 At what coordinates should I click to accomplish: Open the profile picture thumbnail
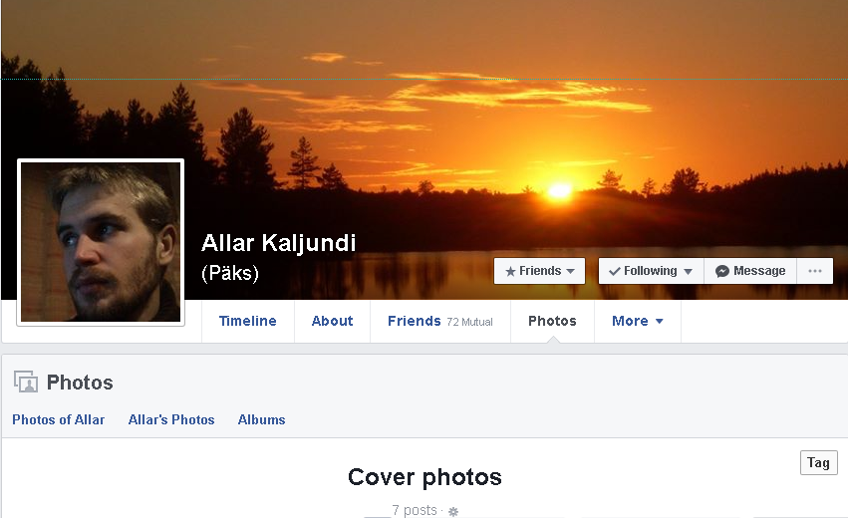pyautogui.click(x=101, y=242)
